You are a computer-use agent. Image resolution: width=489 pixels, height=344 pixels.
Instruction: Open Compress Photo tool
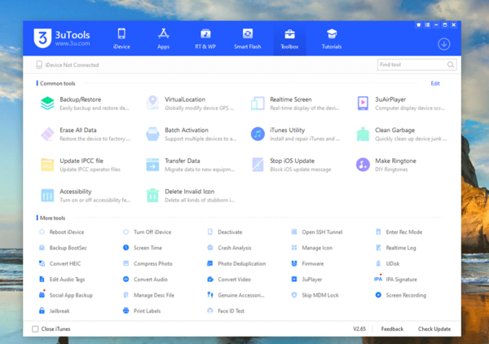point(148,263)
